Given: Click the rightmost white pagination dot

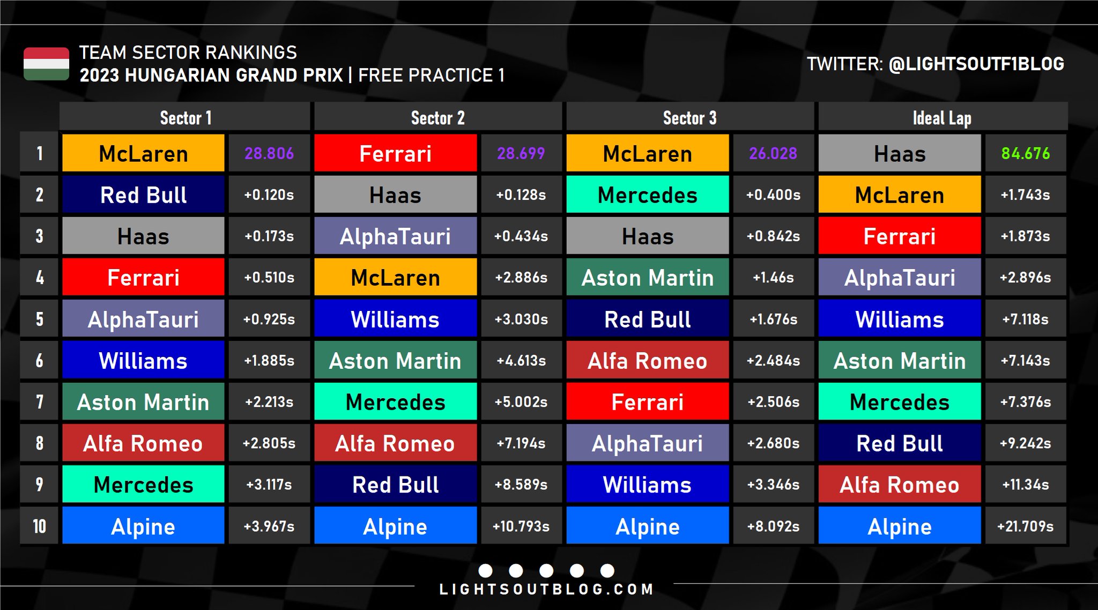Looking at the screenshot, I should [x=607, y=570].
